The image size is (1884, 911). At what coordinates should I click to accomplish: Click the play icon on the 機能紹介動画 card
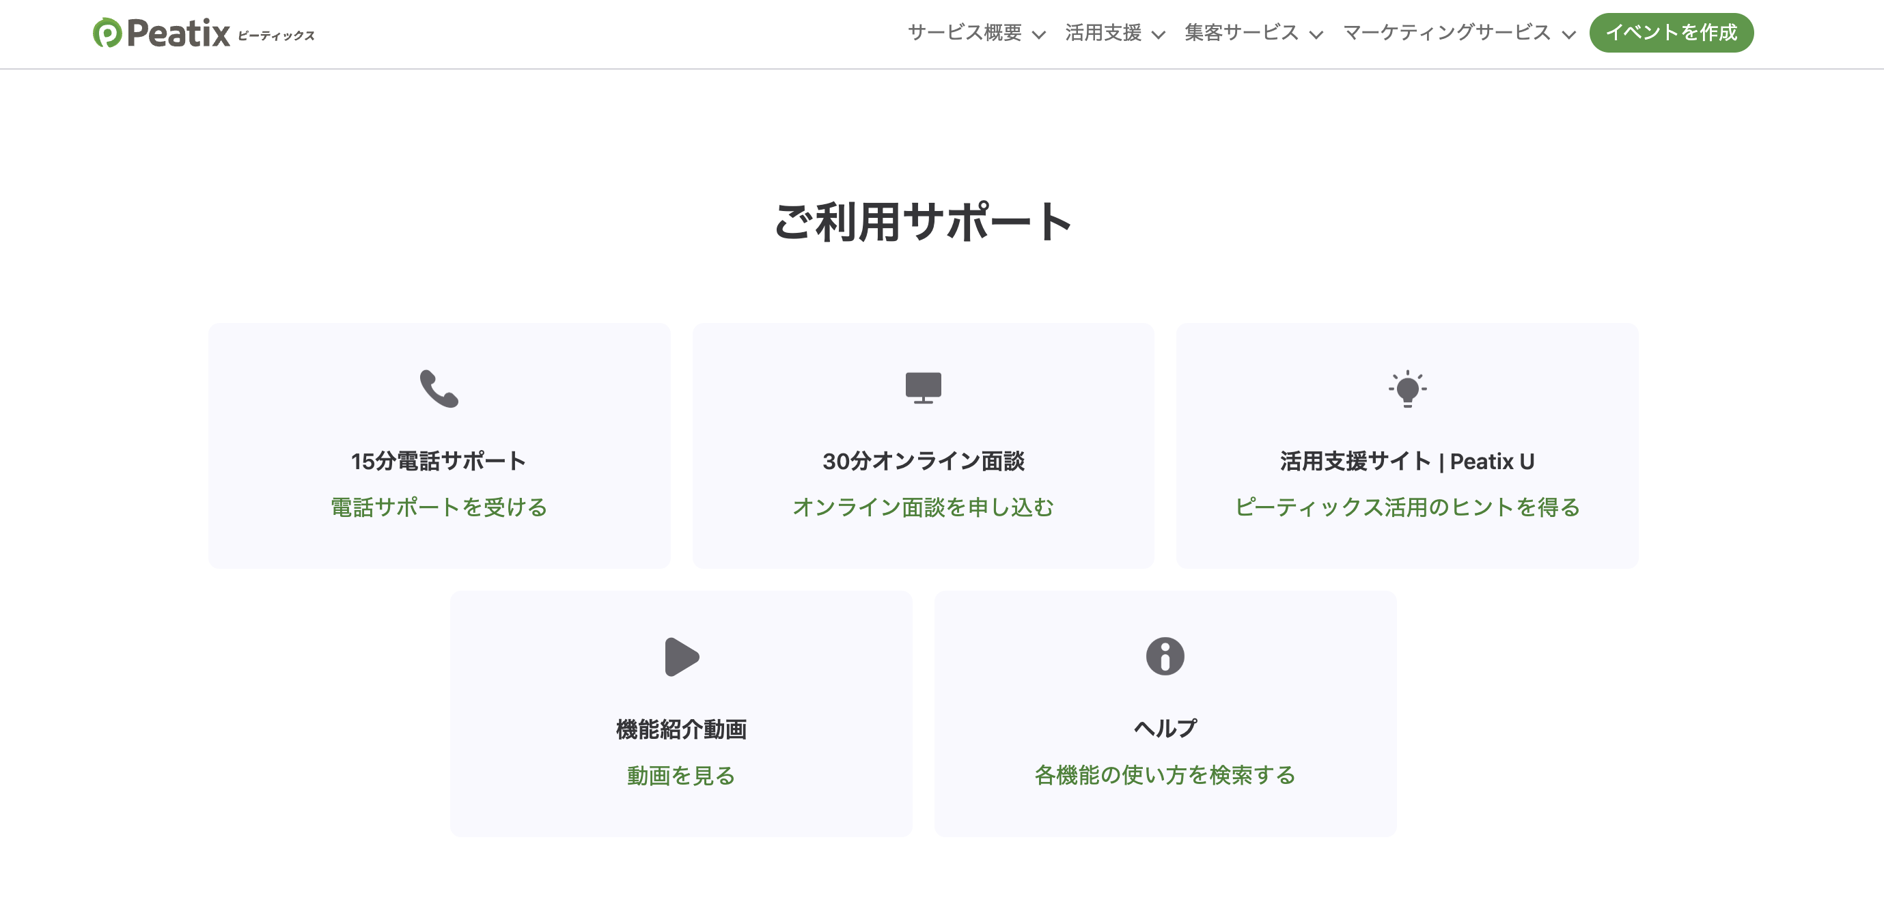(681, 656)
